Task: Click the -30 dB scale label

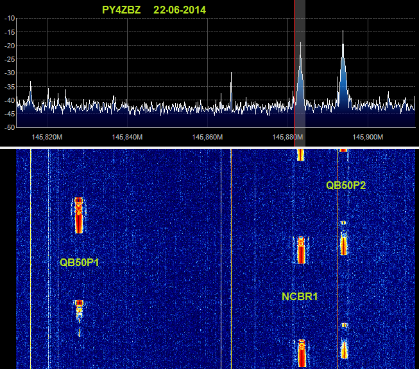Action: pos(10,73)
